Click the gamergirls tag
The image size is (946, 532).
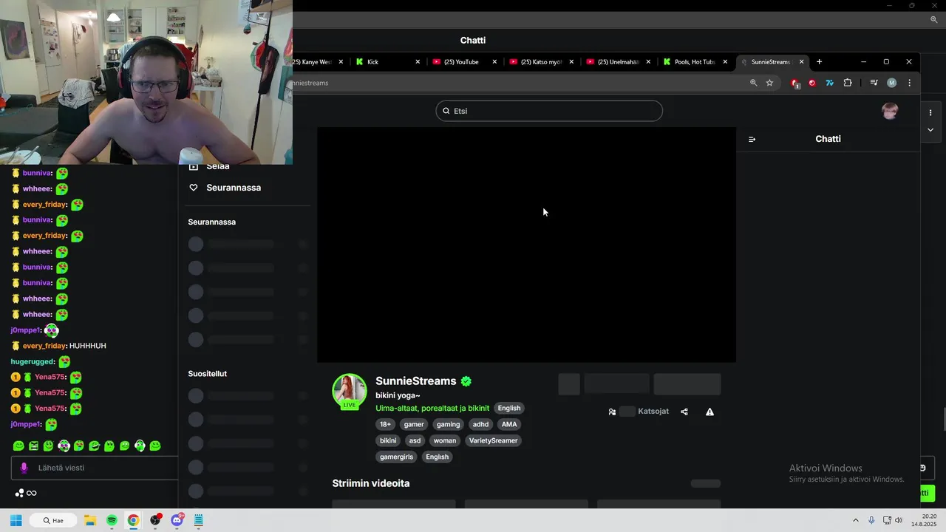coord(396,457)
